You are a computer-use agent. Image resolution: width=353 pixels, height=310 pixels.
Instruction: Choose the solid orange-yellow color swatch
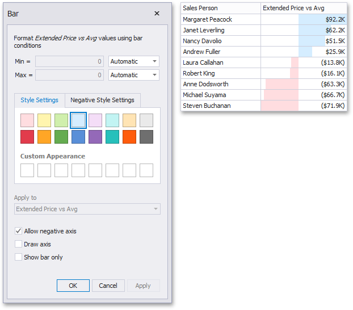tap(44, 137)
